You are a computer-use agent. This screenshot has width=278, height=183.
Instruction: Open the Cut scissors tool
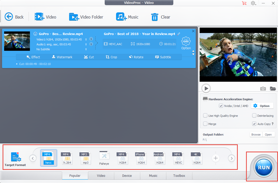pos(89,57)
